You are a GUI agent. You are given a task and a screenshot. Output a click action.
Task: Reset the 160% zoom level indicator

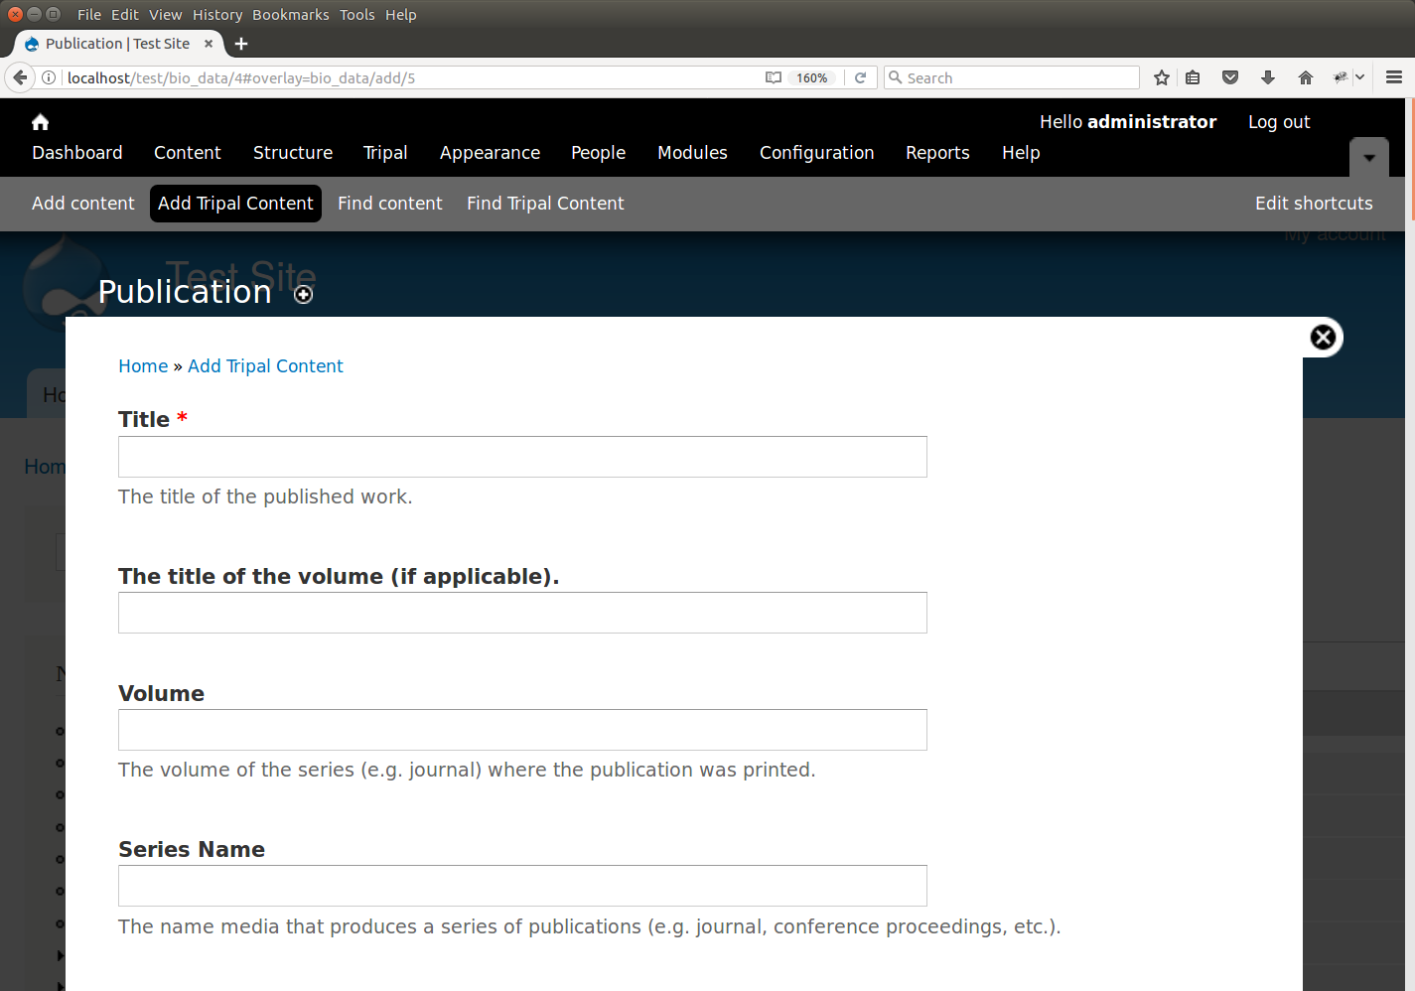pyautogui.click(x=811, y=77)
